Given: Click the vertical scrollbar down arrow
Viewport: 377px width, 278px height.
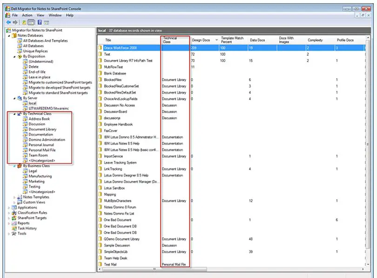Looking at the screenshot, I should point(368,265).
